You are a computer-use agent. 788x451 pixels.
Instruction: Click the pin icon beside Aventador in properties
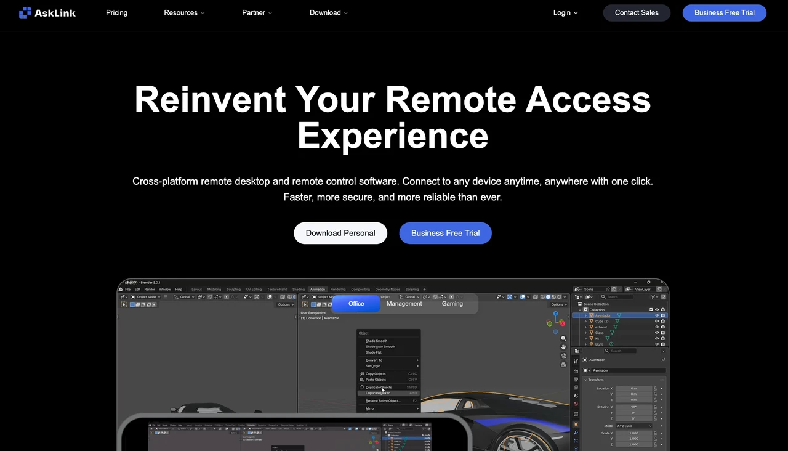(x=663, y=360)
